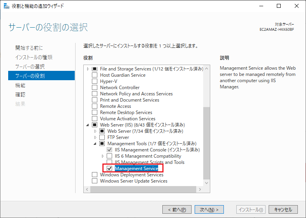The image size is (306, 218).
Task: Click horizontal scrollbar right arrow
Action: [x=200, y=189]
